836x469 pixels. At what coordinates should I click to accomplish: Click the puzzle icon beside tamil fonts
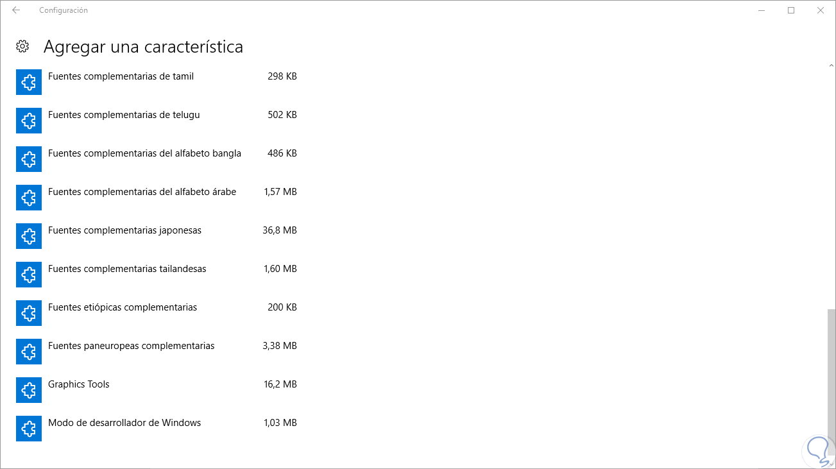(x=29, y=83)
